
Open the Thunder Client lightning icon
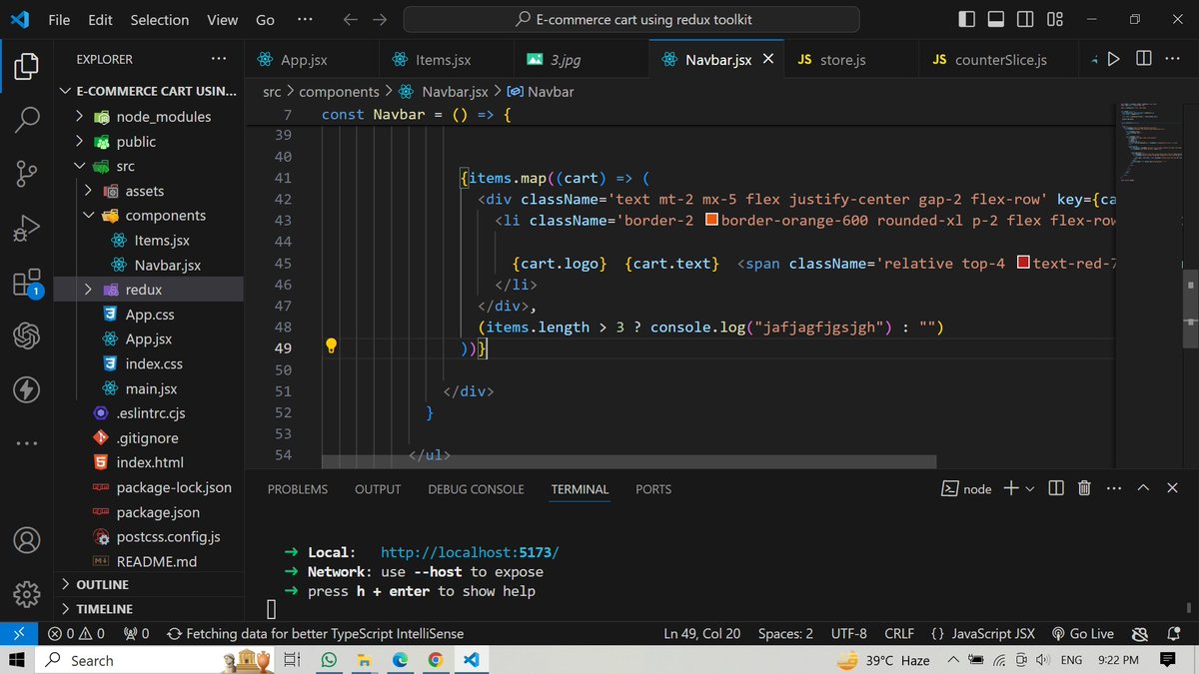pyautogui.click(x=27, y=389)
